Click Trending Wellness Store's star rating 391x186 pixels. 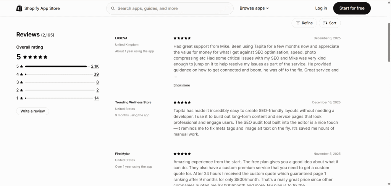[182, 103]
